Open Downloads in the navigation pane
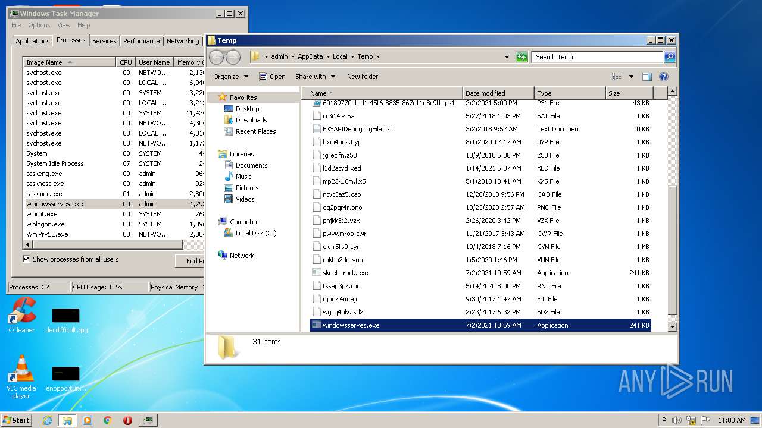 point(251,120)
